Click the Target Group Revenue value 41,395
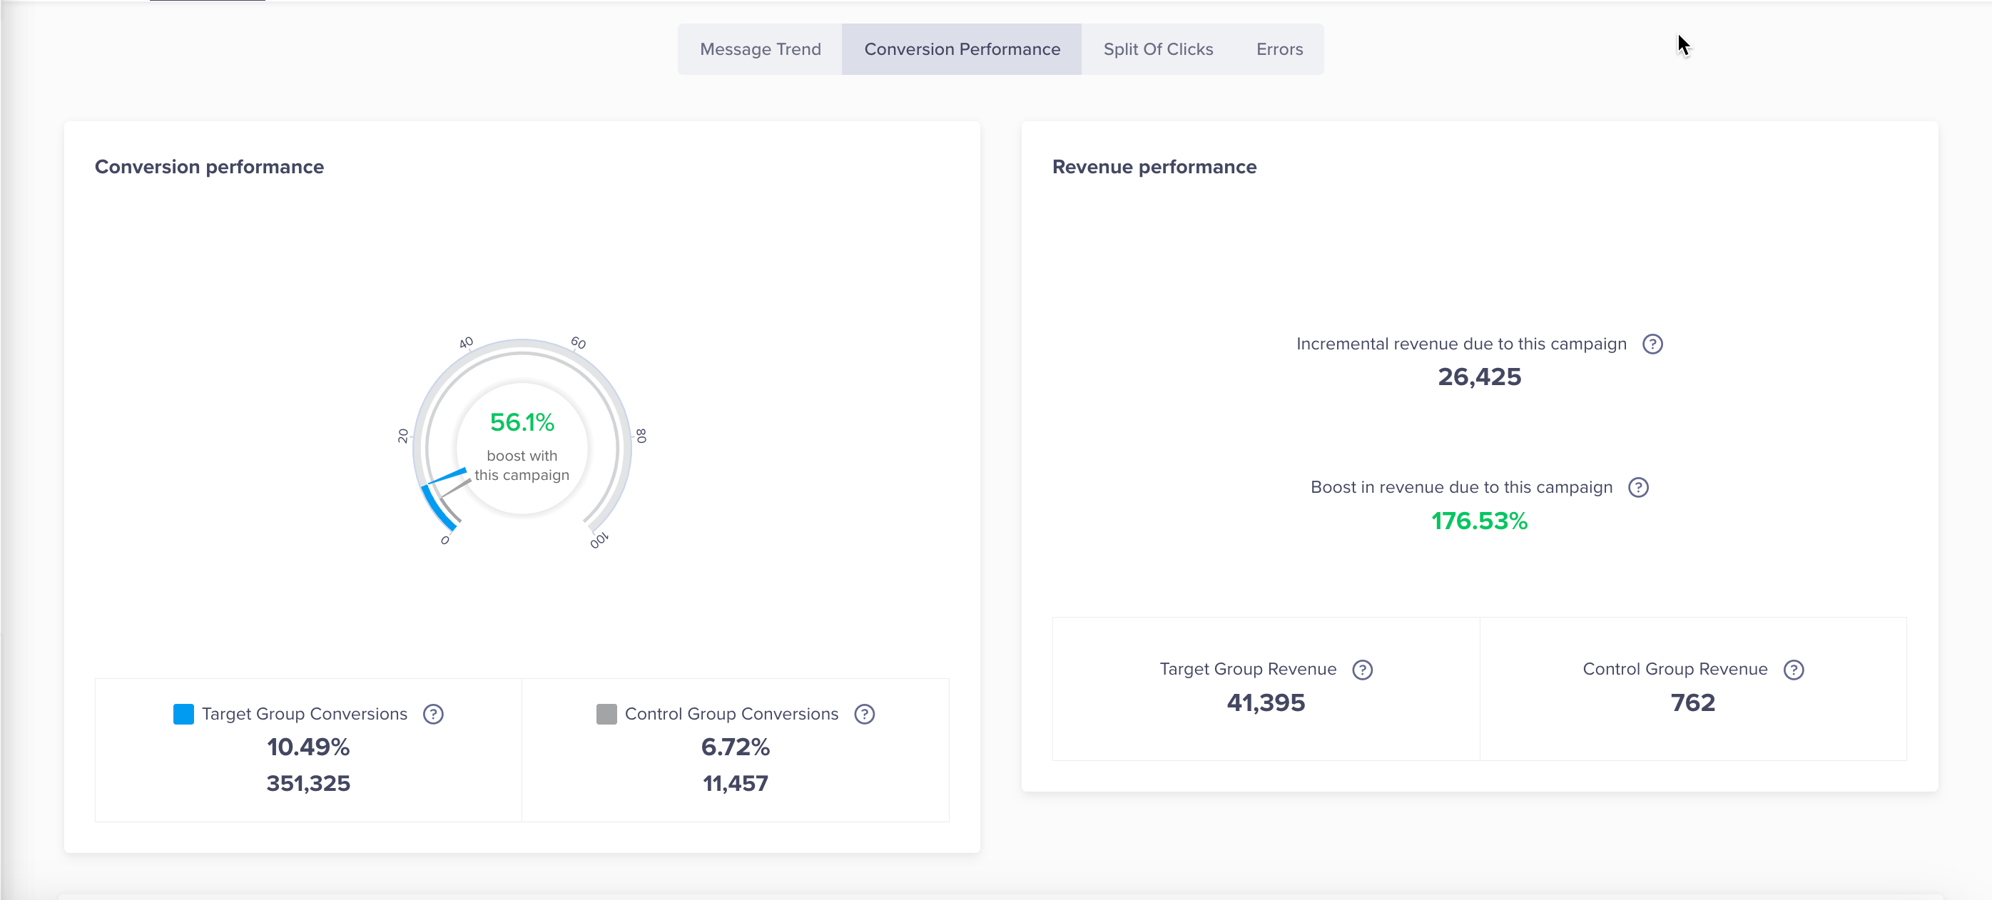This screenshot has width=1992, height=900. (1265, 702)
